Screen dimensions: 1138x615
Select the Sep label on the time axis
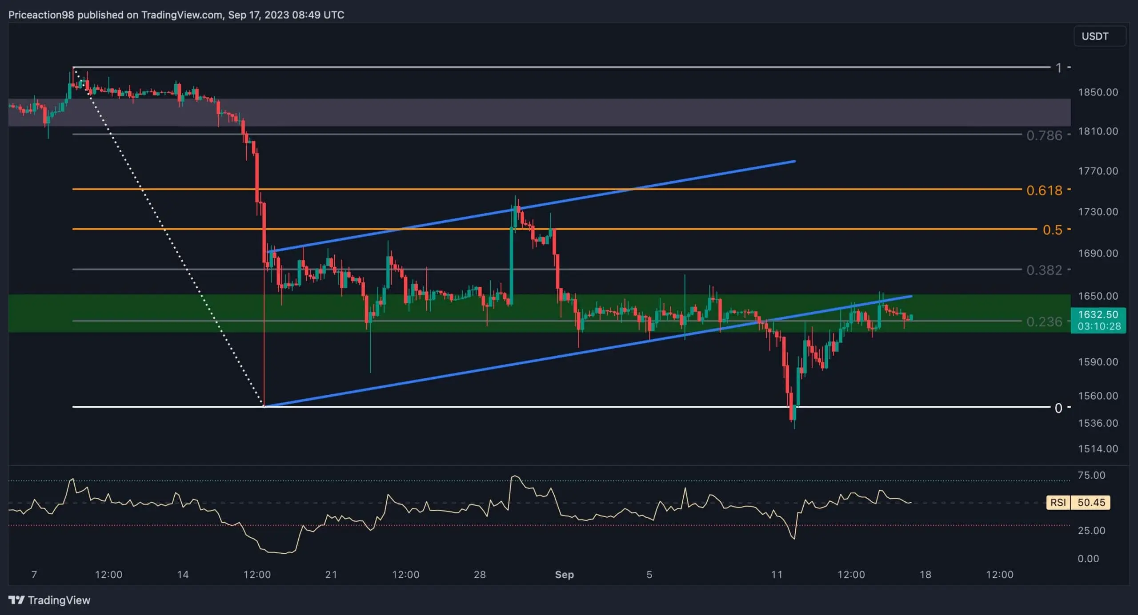[564, 574]
